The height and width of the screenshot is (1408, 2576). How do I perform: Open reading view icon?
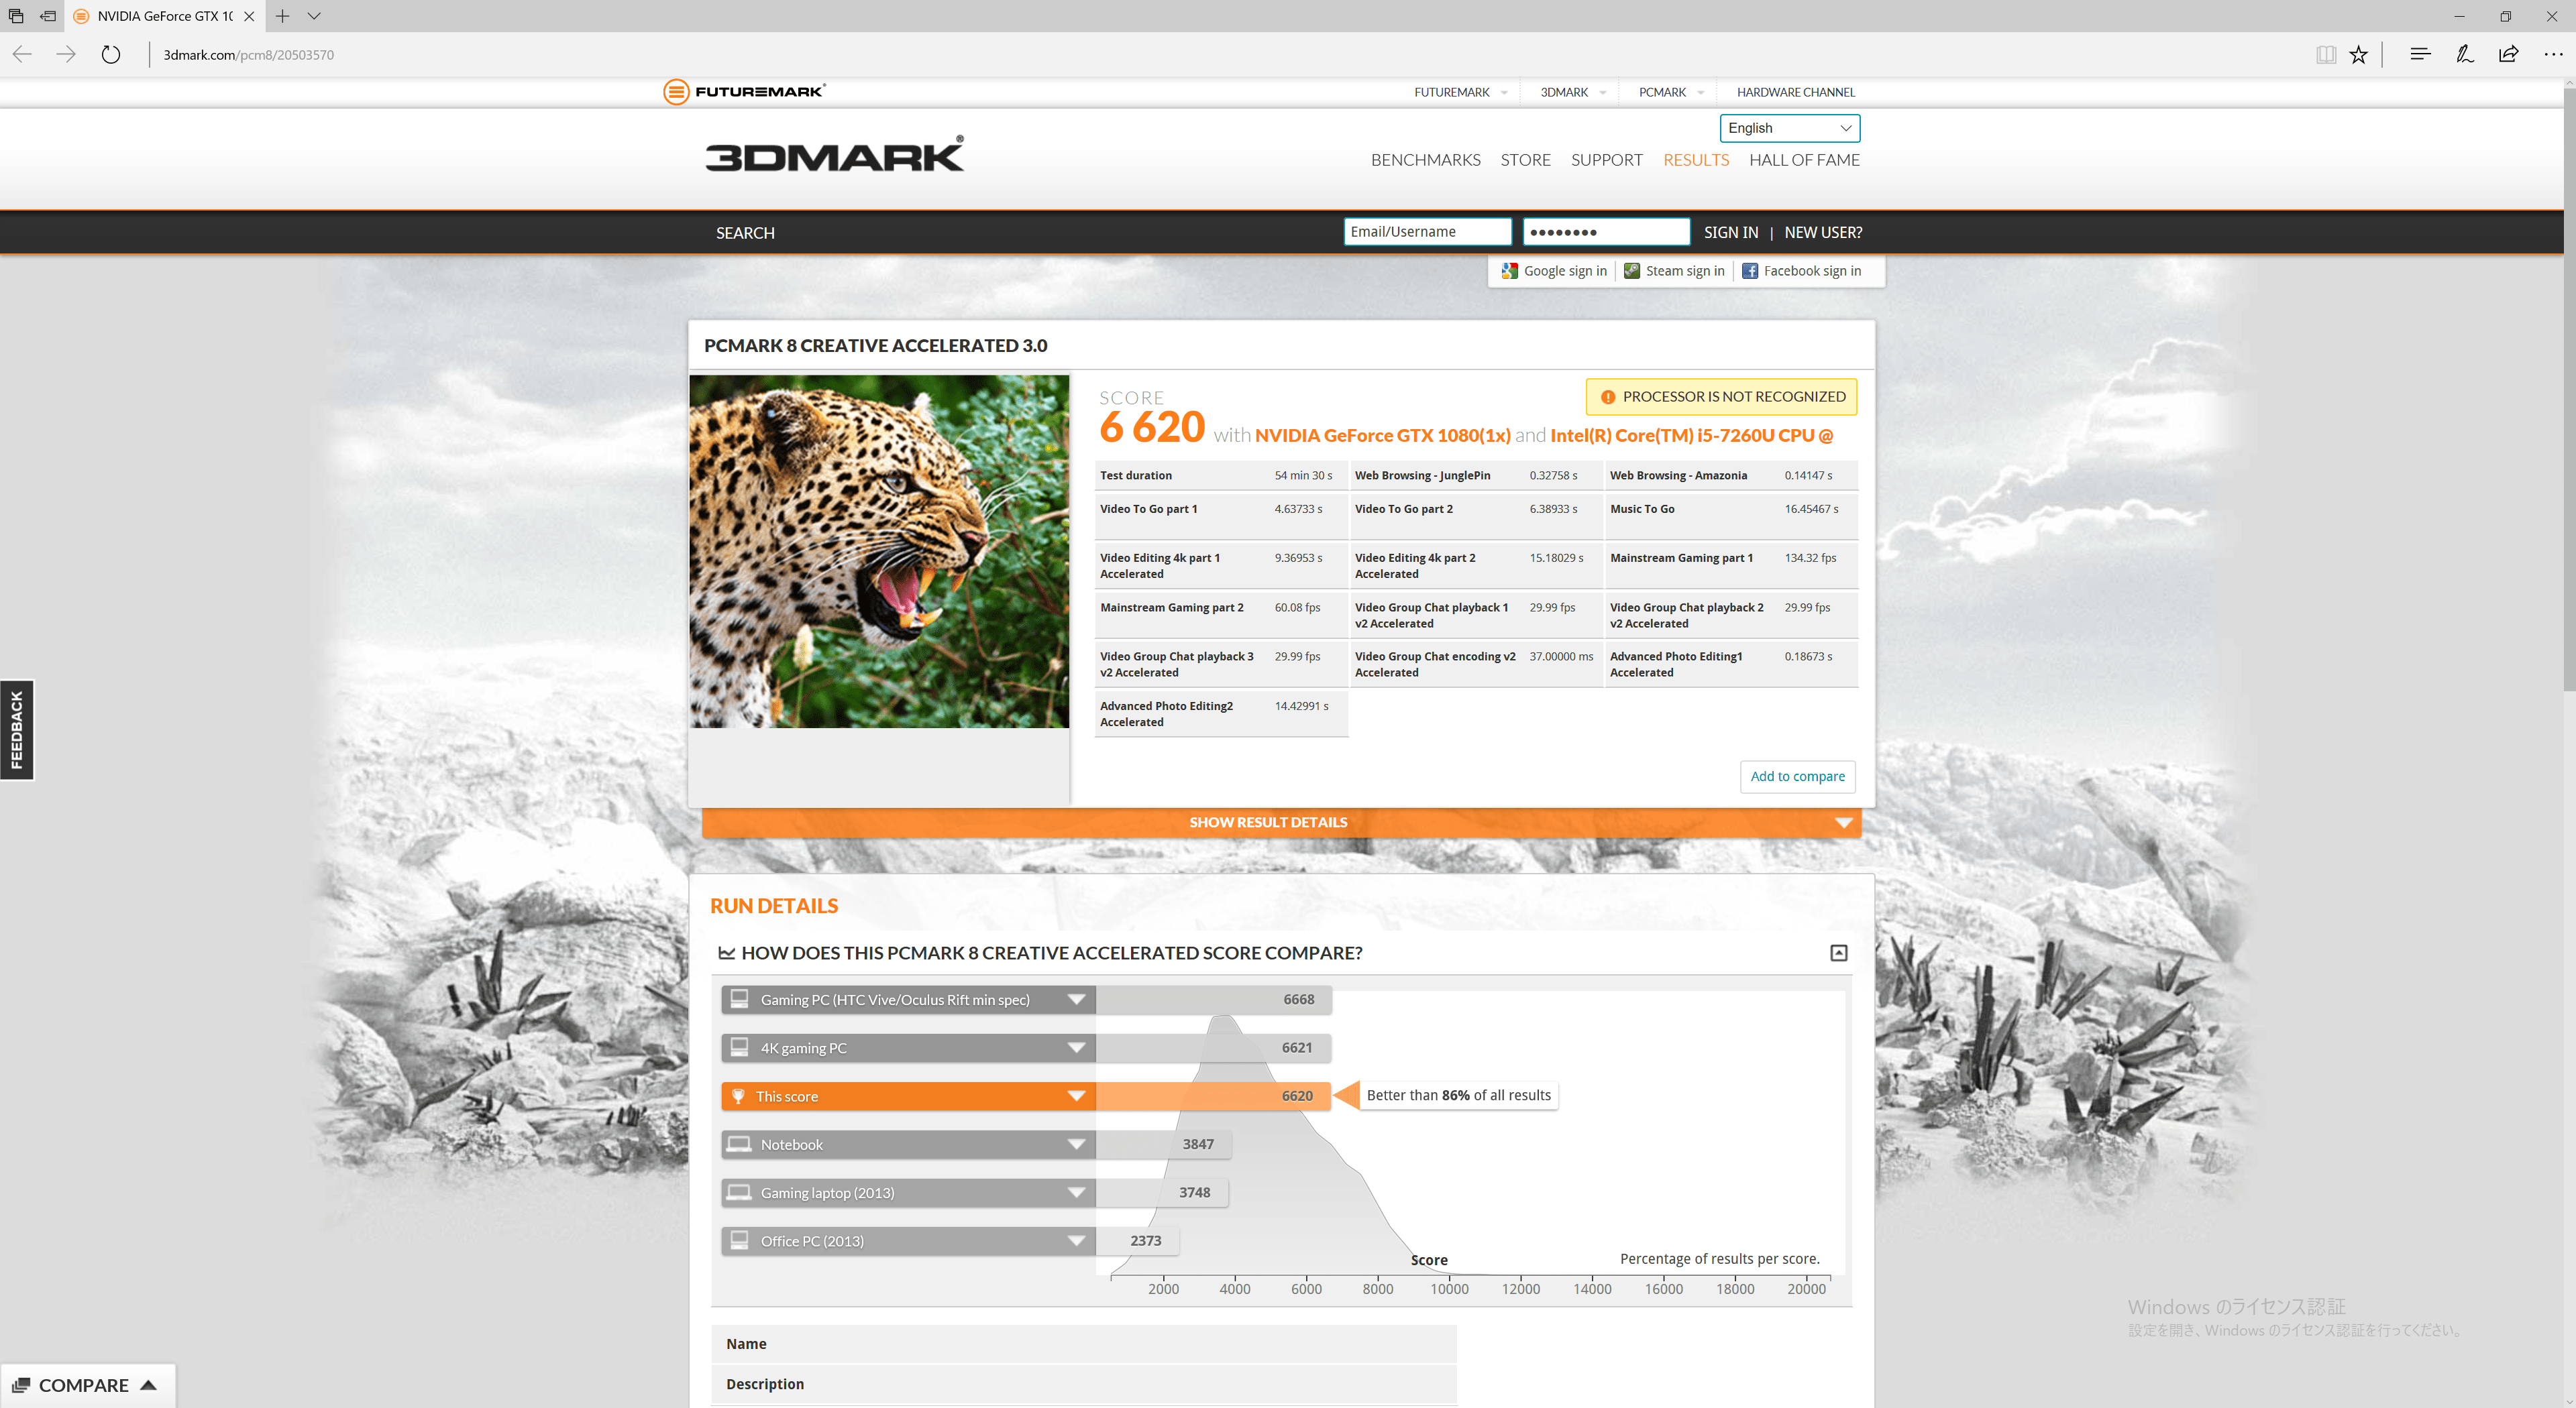(2326, 54)
